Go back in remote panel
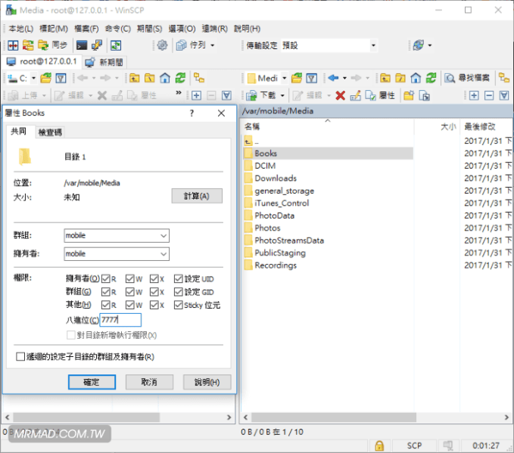This screenshot has width=514, height=453. point(333,78)
